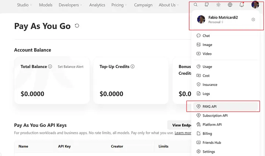
Task: Open the notifications bell
Action: pos(242,5)
